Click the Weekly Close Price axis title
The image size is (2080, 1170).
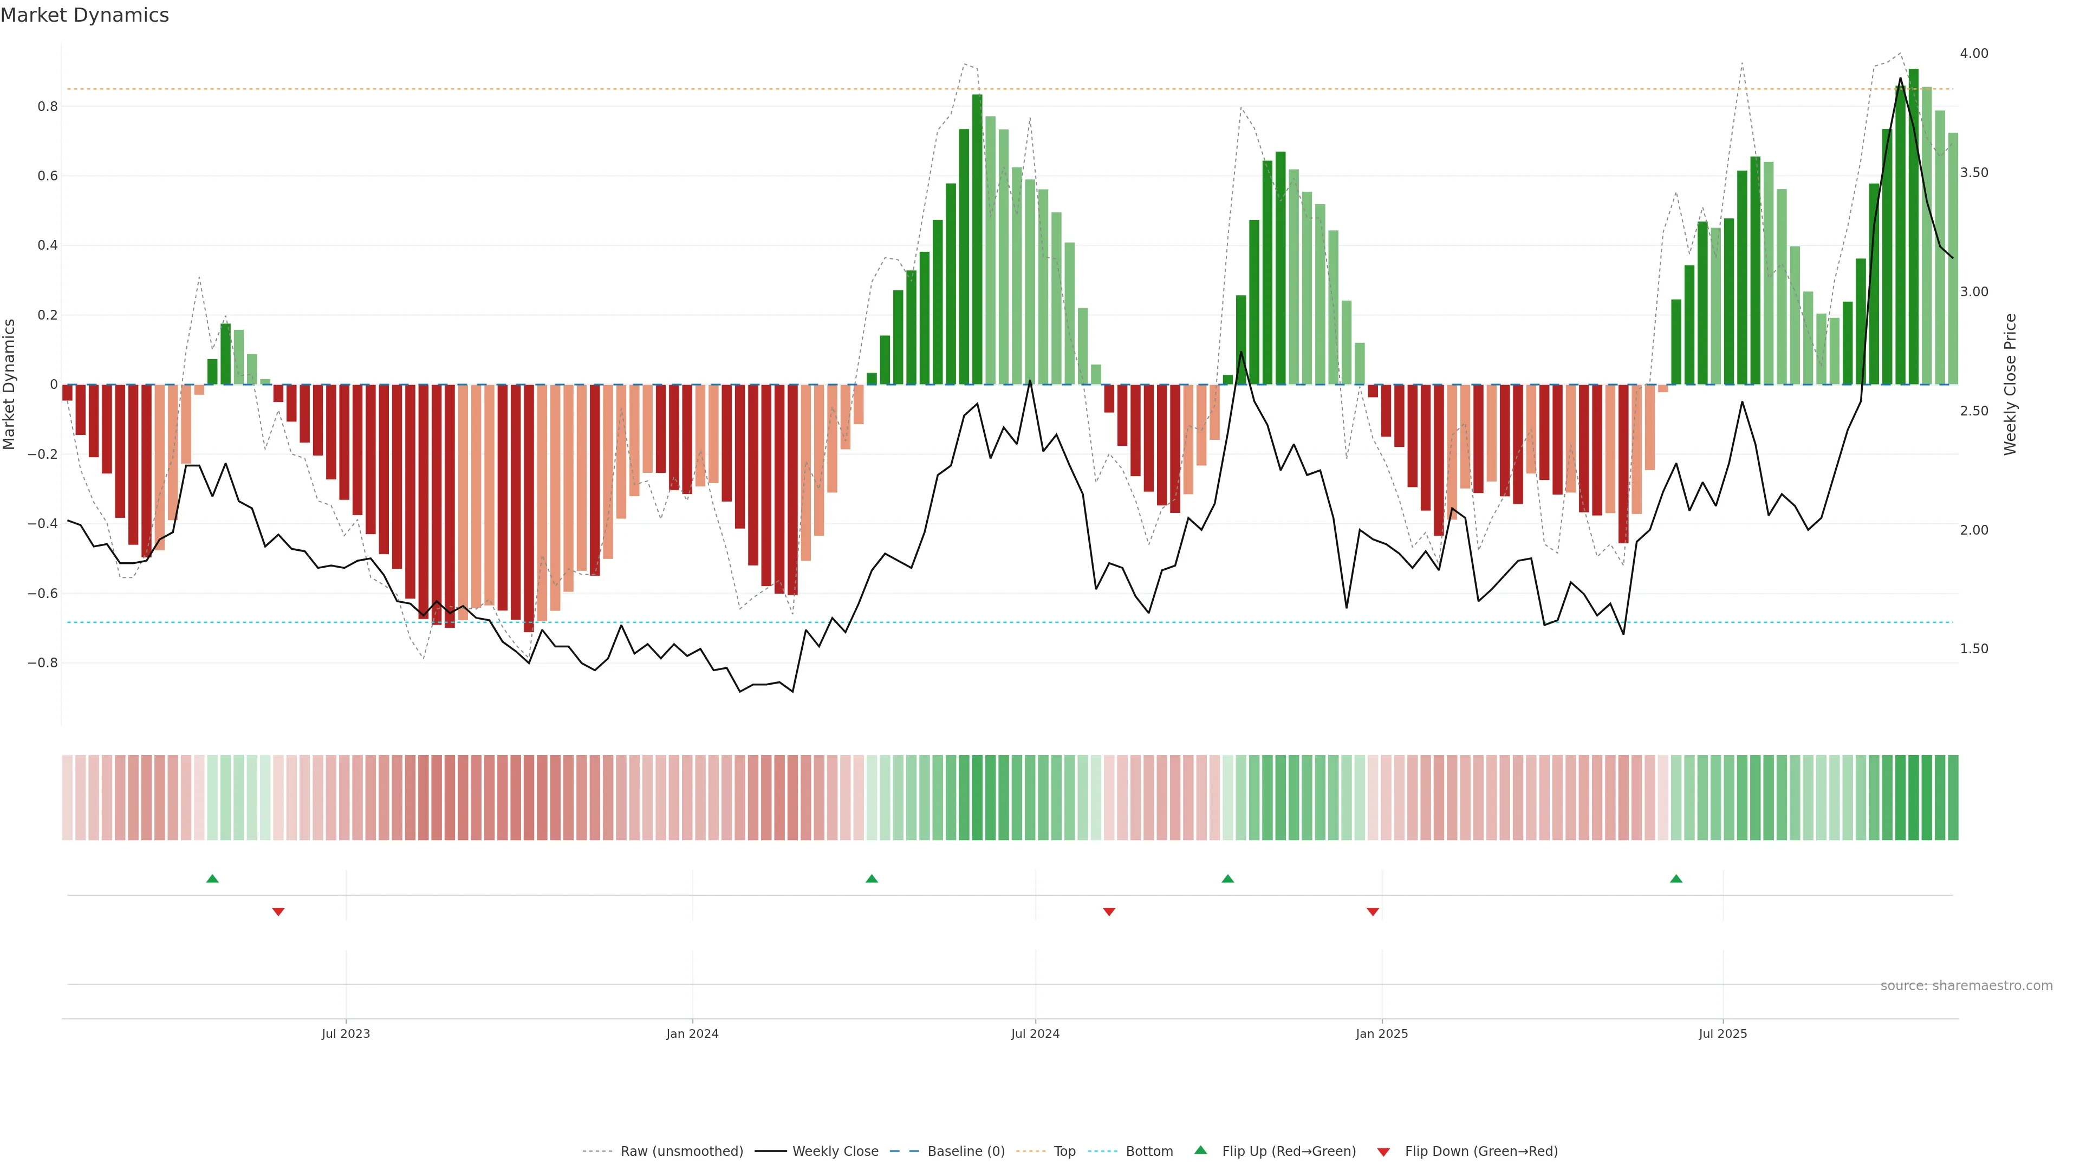[2010, 385]
